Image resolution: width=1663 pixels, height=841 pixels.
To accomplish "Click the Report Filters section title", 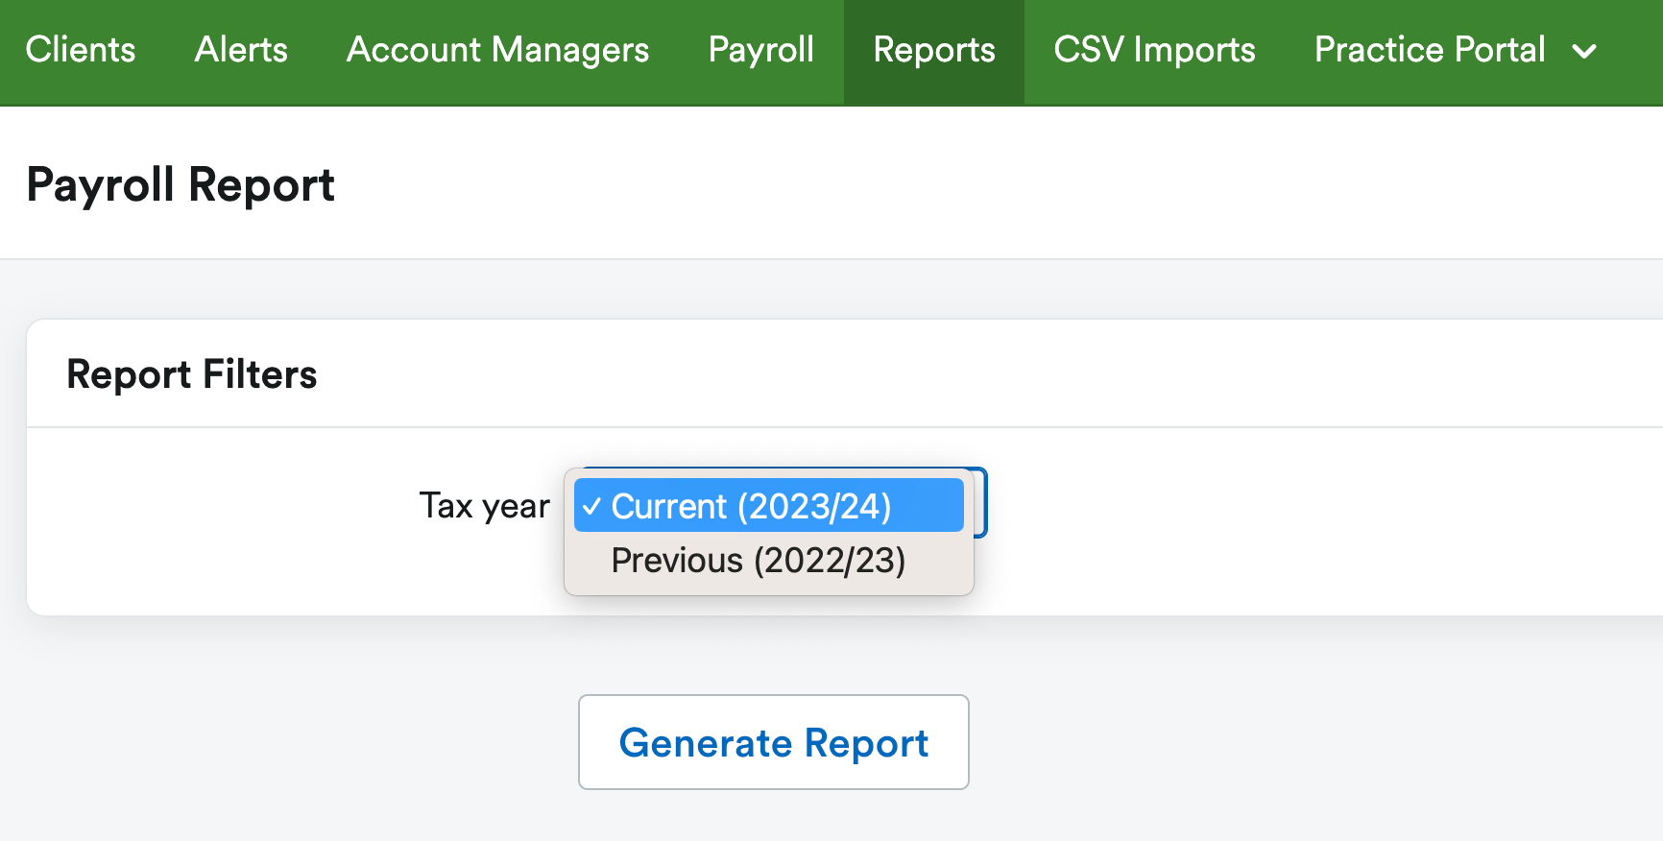I will 192,374.
